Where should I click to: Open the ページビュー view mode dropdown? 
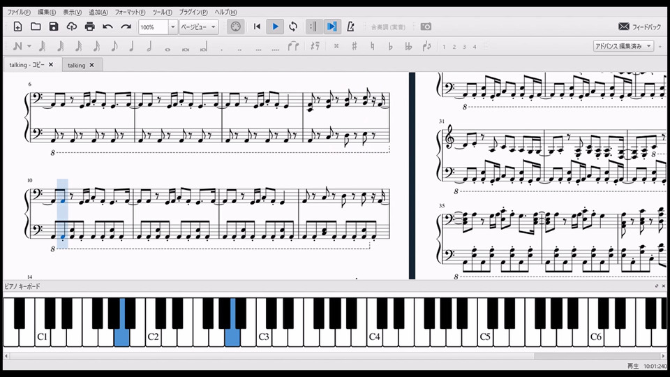199,27
